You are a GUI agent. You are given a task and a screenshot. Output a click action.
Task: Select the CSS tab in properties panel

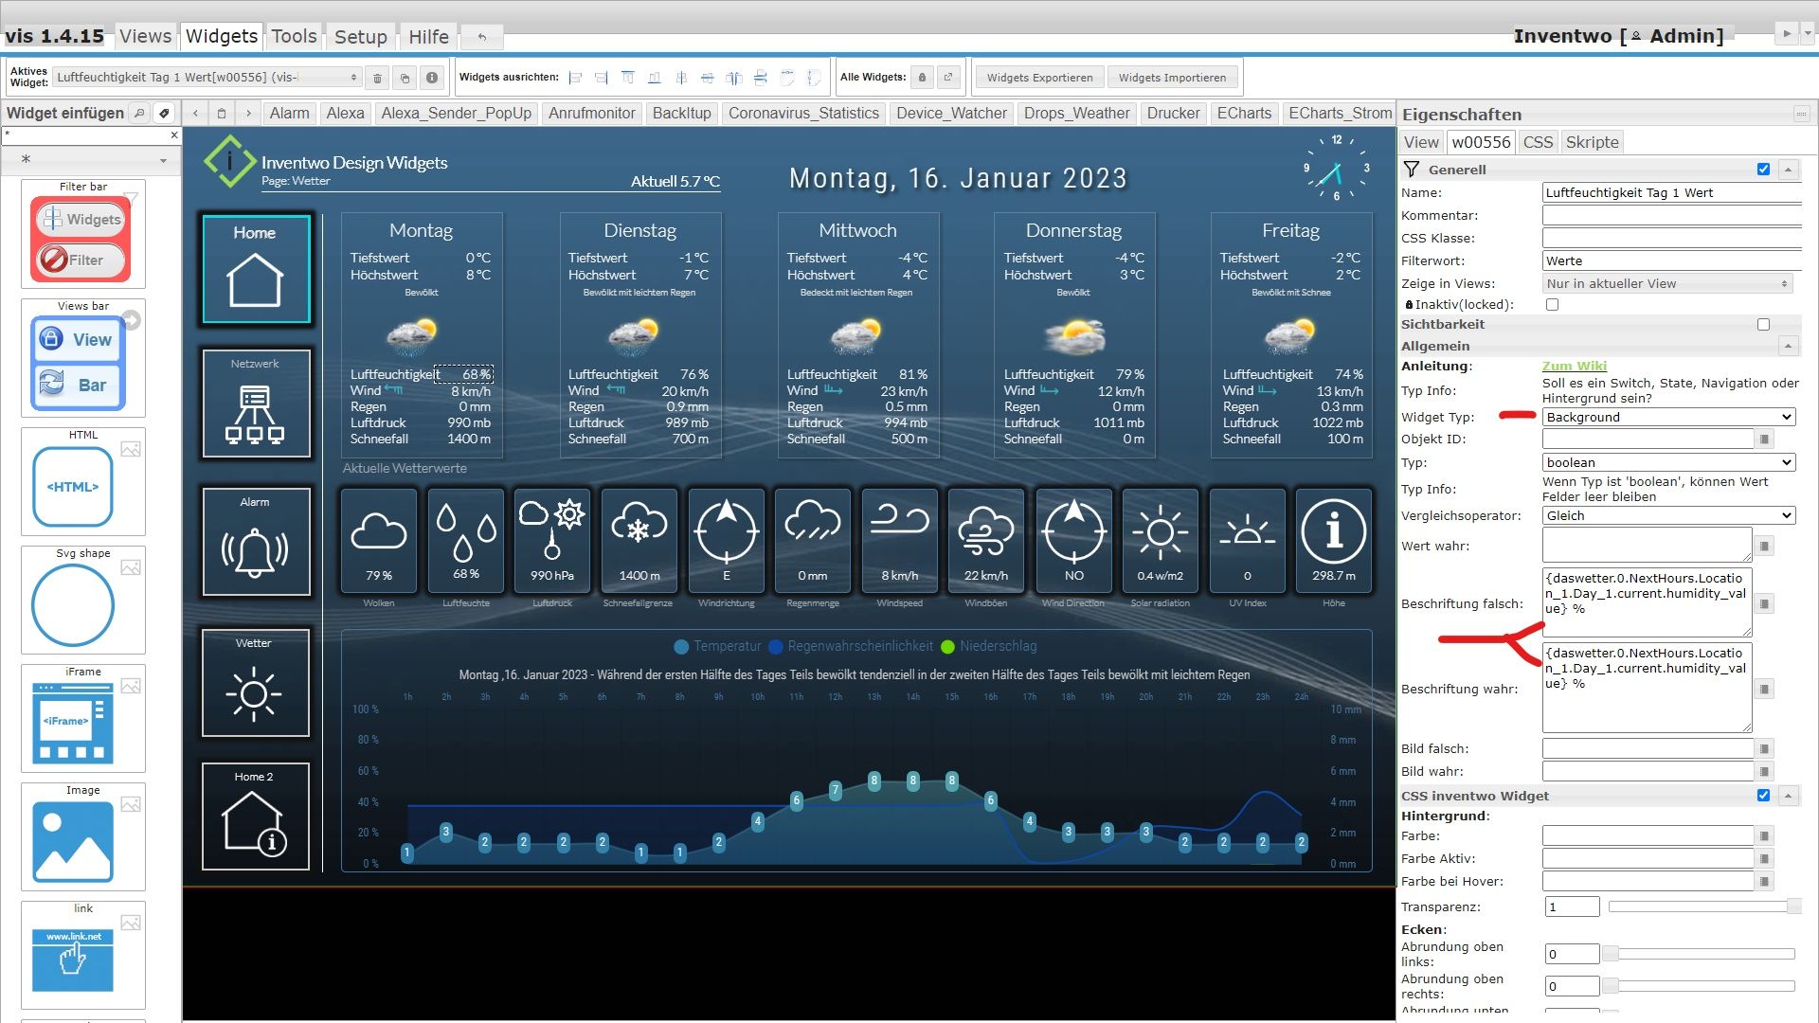point(1538,141)
